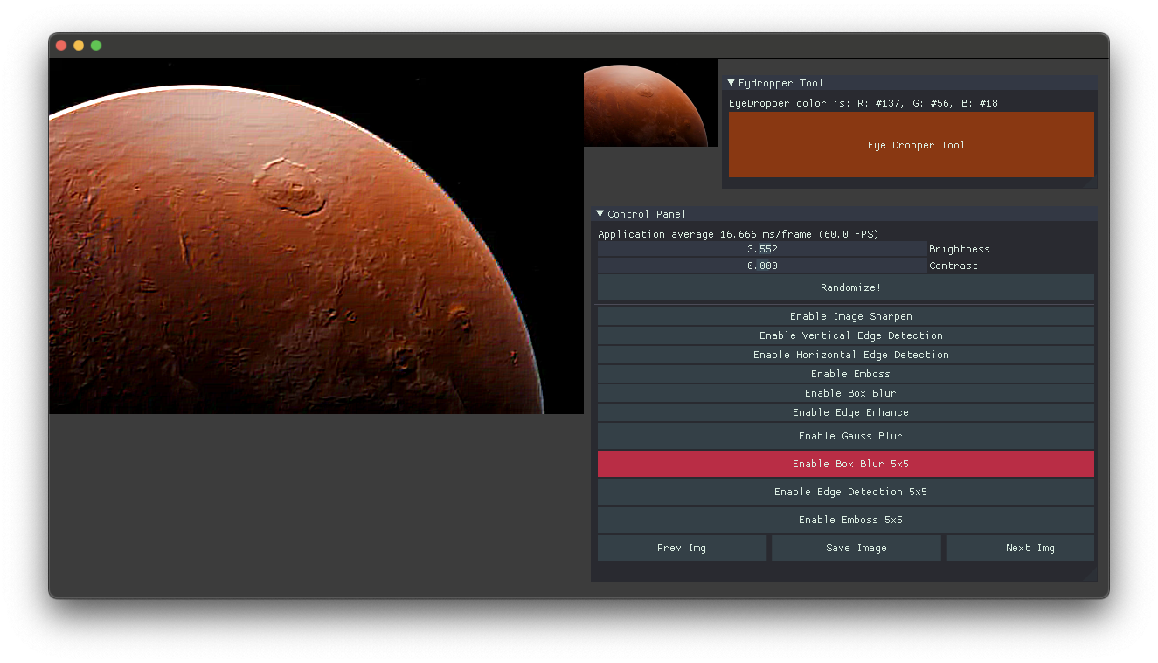Viewport: 1158px width, 663px height.
Task: Enable Vertical Edge Detection filter
Action: [846, 335]
